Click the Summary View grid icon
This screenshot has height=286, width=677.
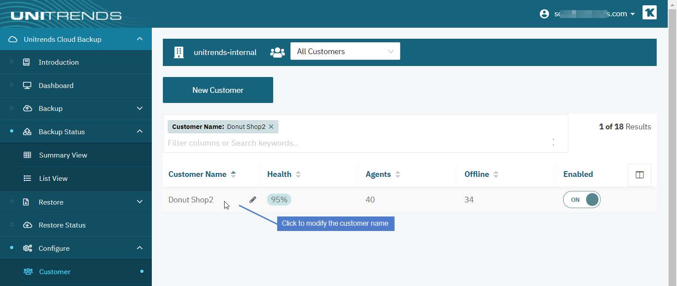pos(27,155)
